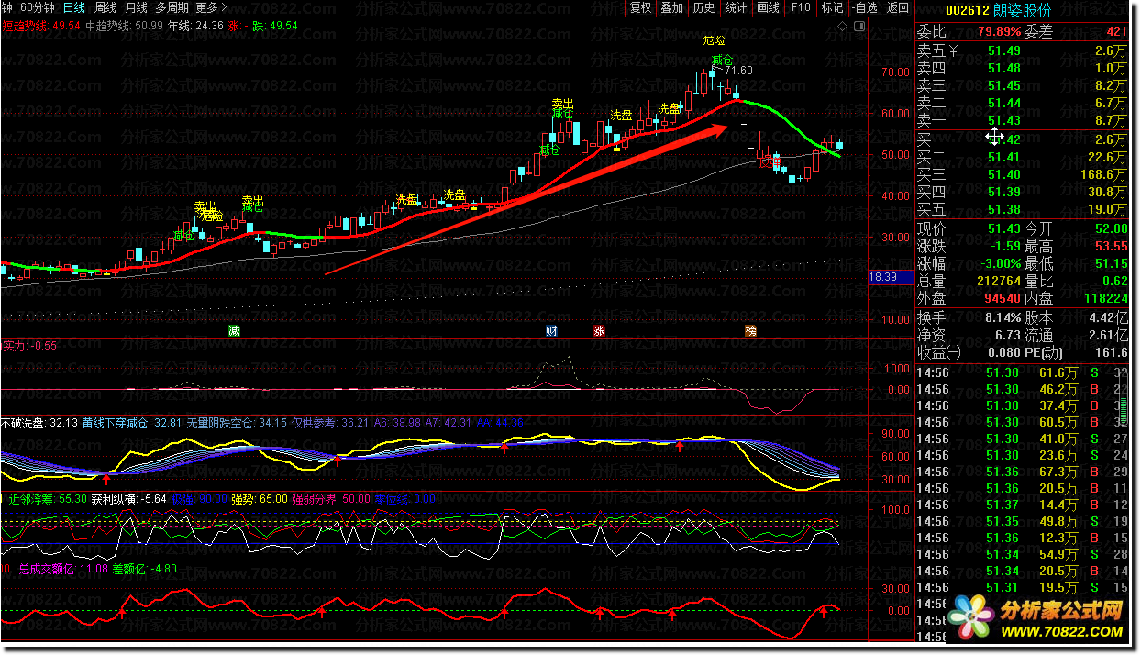Click the 叠加 overlay button
Image resolution: width=1141 pixels, height=655 pixels.
pyautogui.click(x=672, y=7)
